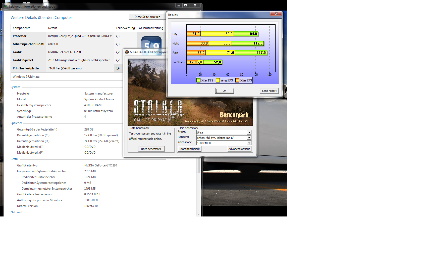422x264 pixels.
Task: Click the Grafik (Spiele) row label
Action: click(x=23, y=60)
